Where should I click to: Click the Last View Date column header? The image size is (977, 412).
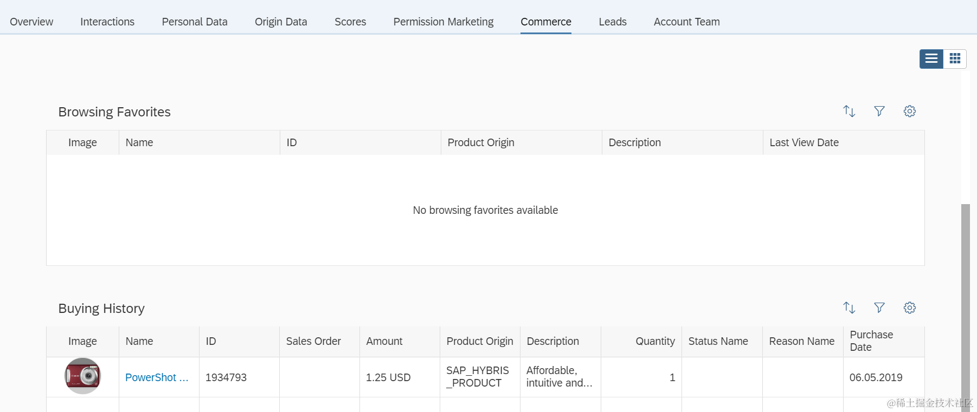click(804, 142)
